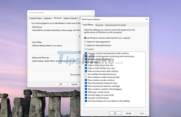Open Data Execution Prevention tab
The height and width of the screenshot is (117, 181).
point(115,25)
